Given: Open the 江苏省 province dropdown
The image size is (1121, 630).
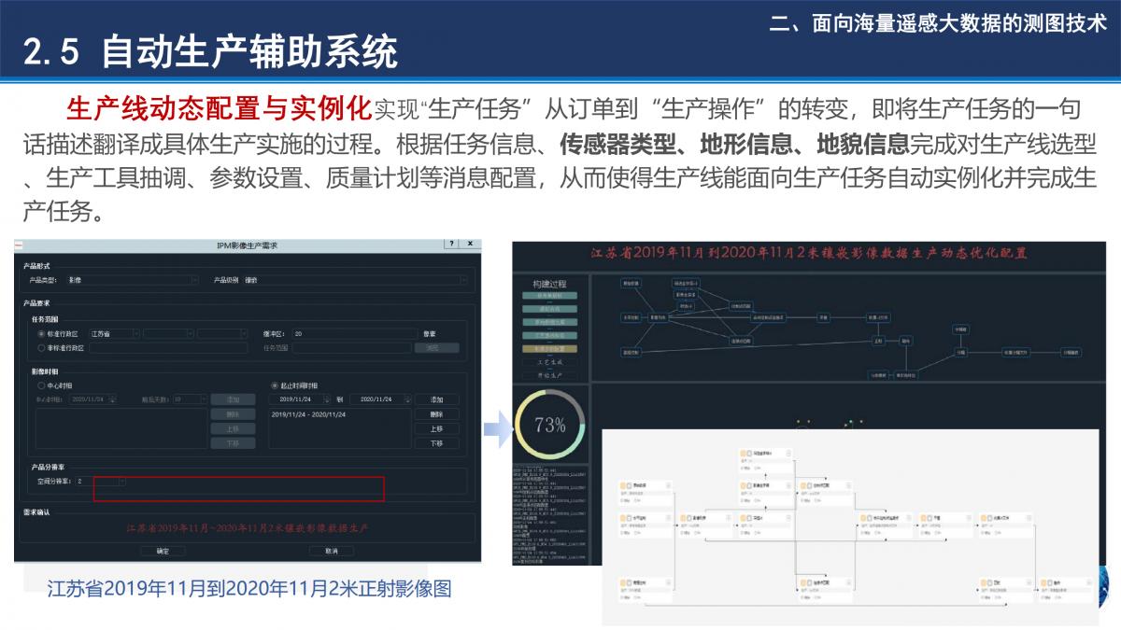Looking at the screenshot, I should click(115, 334).
